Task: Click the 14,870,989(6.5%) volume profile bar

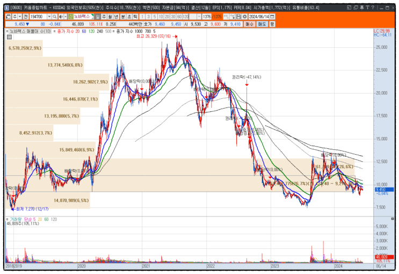Action: (48, 200)
